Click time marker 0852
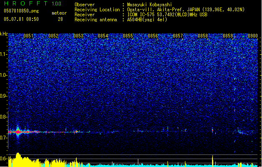Image resolution: width=262 pixels, height=167 pixels. click(53, 36)
